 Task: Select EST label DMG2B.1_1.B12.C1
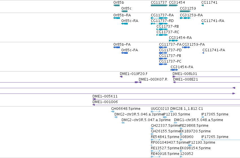[187, 109]
